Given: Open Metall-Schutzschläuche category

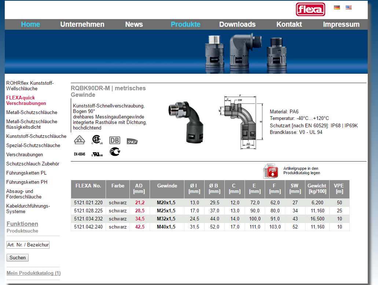Looking at the screenshot, I should tap(32, 112).
